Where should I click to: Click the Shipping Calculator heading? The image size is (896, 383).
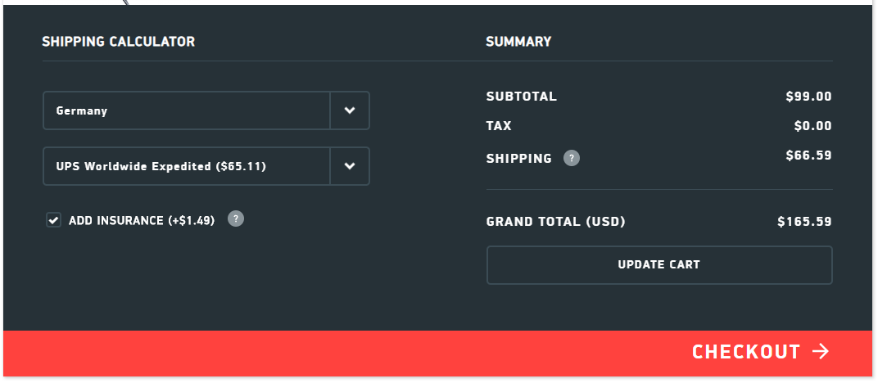tap(119, 41)
